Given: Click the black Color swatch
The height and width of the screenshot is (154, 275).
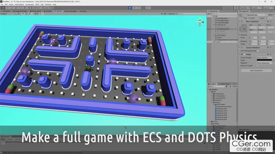Looking at the screenshot, I should coord(264,60).
